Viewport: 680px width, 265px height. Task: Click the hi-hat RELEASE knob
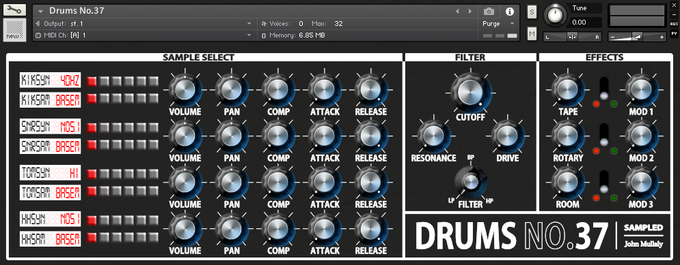point(371,229)
